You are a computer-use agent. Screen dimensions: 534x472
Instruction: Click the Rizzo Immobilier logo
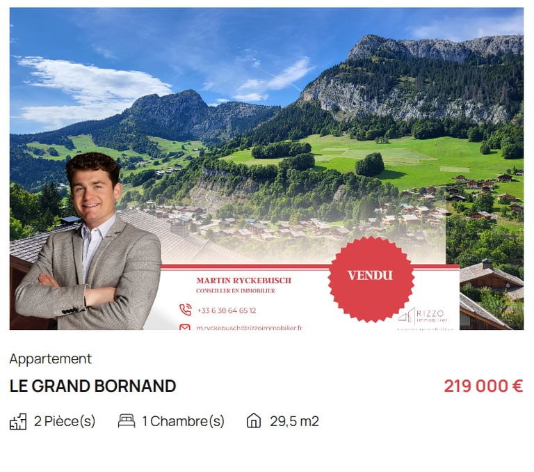coord(423,316)
